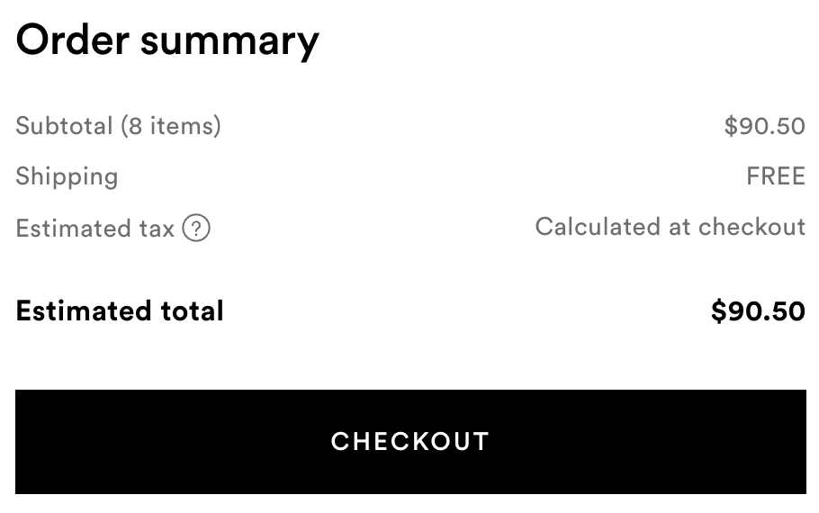Click the bold $90.50 estimated total amount
819x513 pixels.
pos(758,310)
